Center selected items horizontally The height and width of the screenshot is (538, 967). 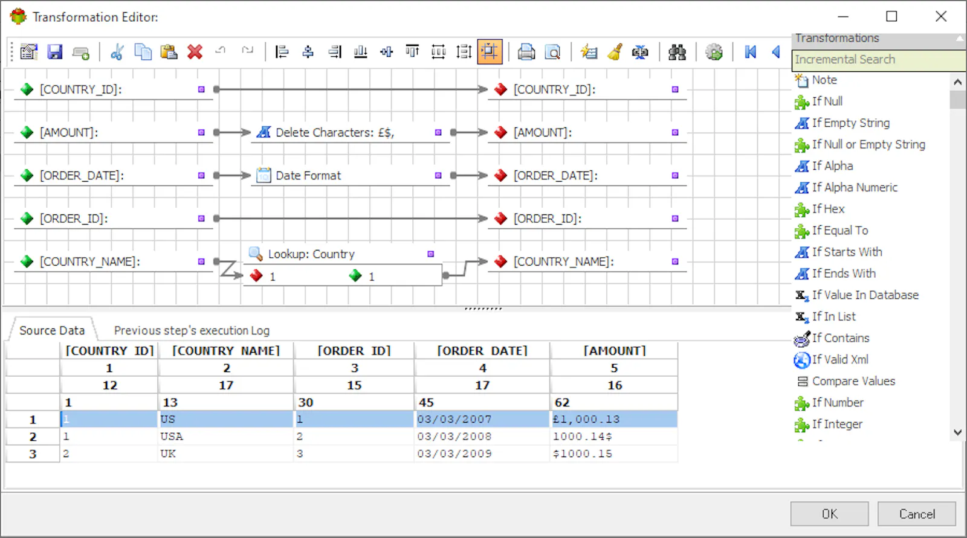308,53
